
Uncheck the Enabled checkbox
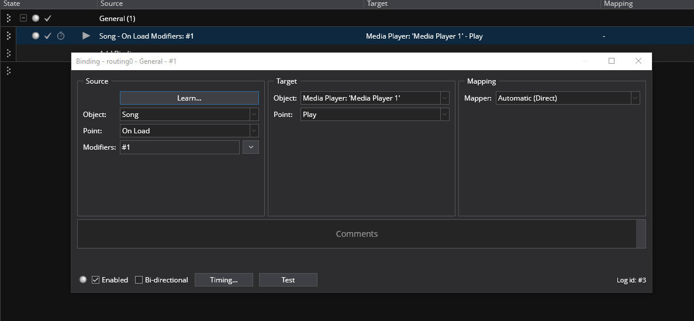96,280
